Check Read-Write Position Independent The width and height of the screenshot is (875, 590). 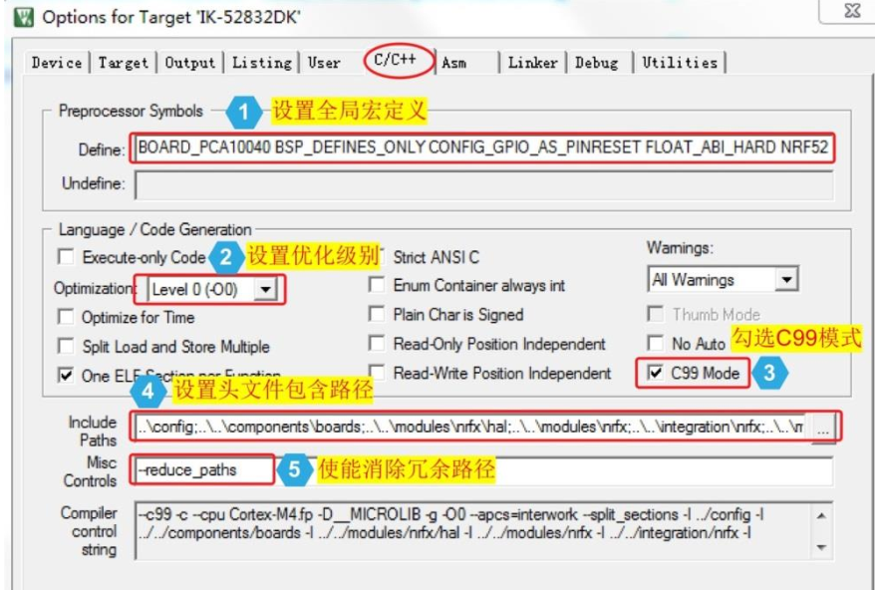click(x=377, y=373)
